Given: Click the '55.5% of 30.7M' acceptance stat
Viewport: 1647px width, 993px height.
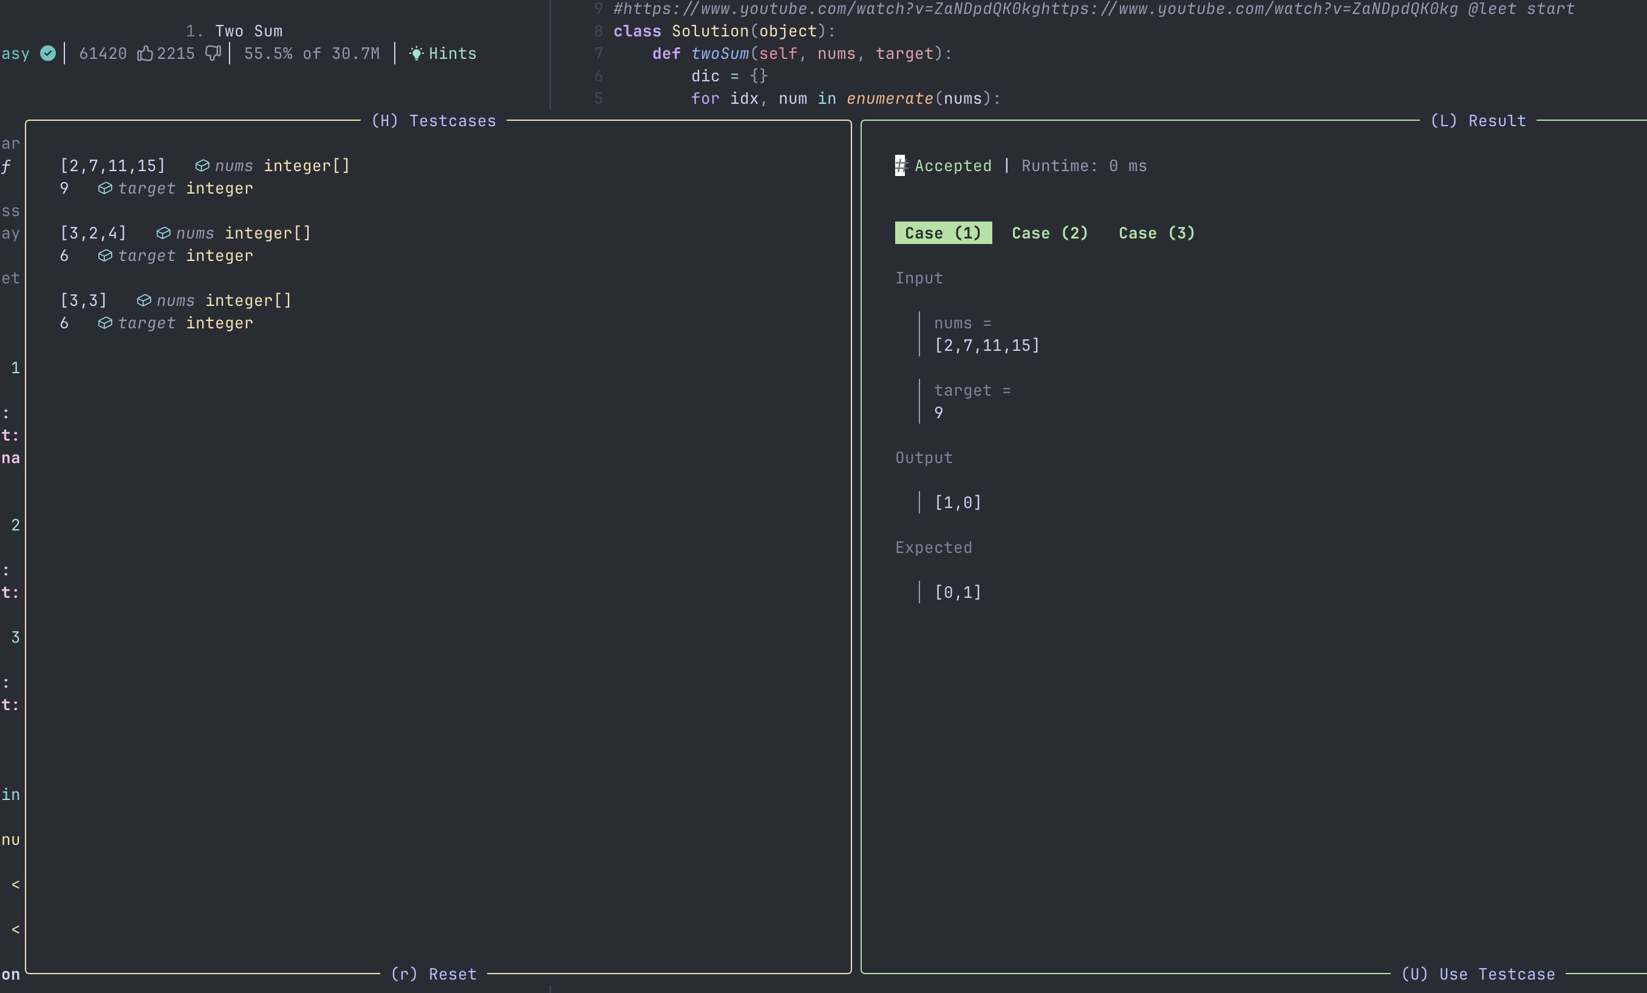Looking at the screenshot, I should (312, 53).
